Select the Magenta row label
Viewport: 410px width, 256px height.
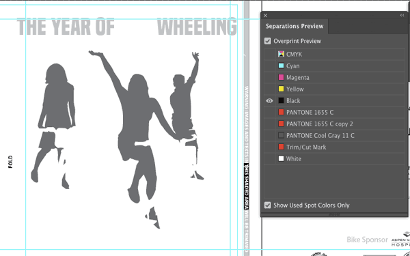tap(298, 78)
